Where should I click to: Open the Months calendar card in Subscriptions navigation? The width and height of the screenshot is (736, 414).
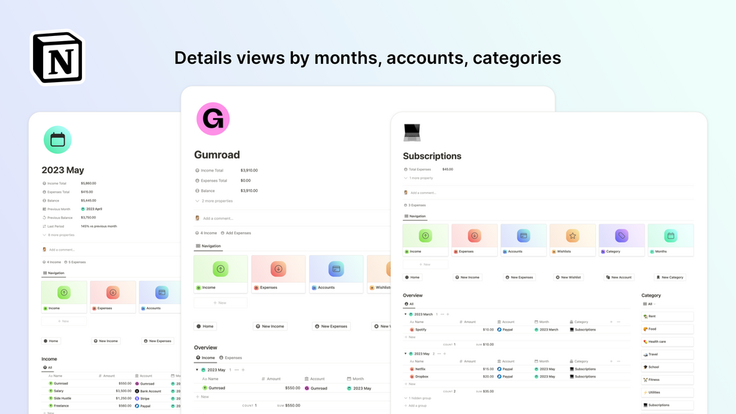point(670,240)
